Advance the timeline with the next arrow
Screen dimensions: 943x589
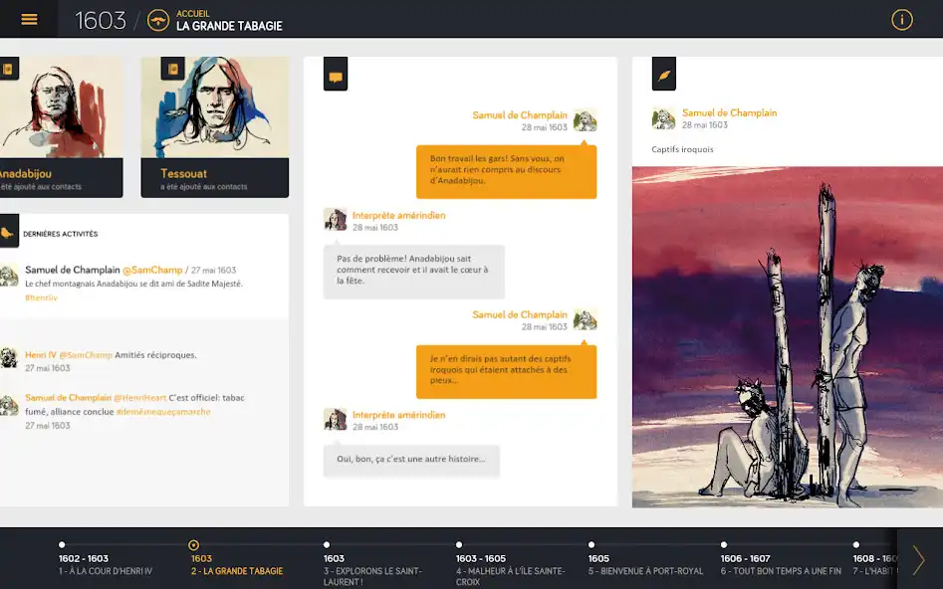tap(918, 559)
